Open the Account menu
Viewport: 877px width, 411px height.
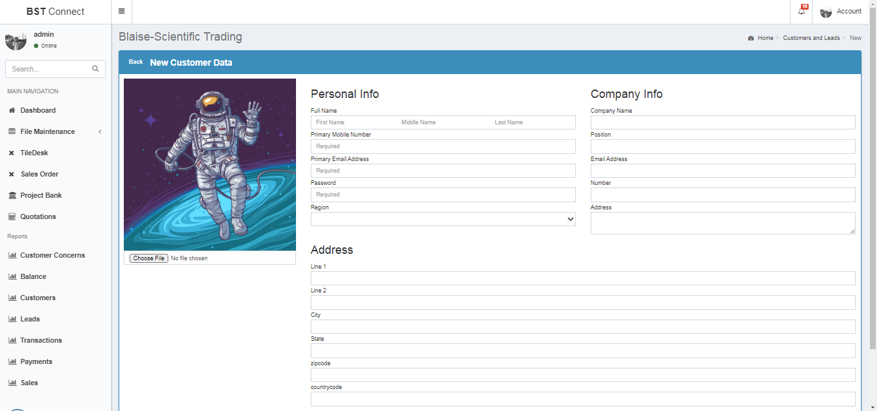point(840,12)
